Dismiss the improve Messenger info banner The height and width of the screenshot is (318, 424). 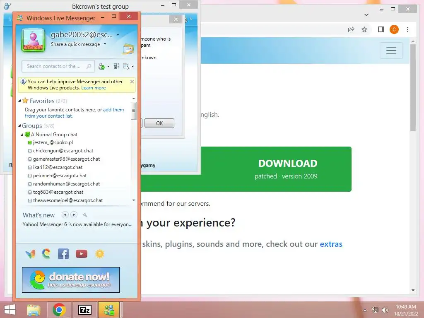coord(132,82)
